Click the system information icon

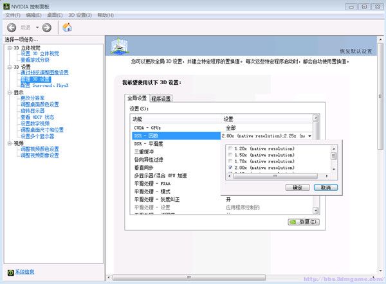10,272
